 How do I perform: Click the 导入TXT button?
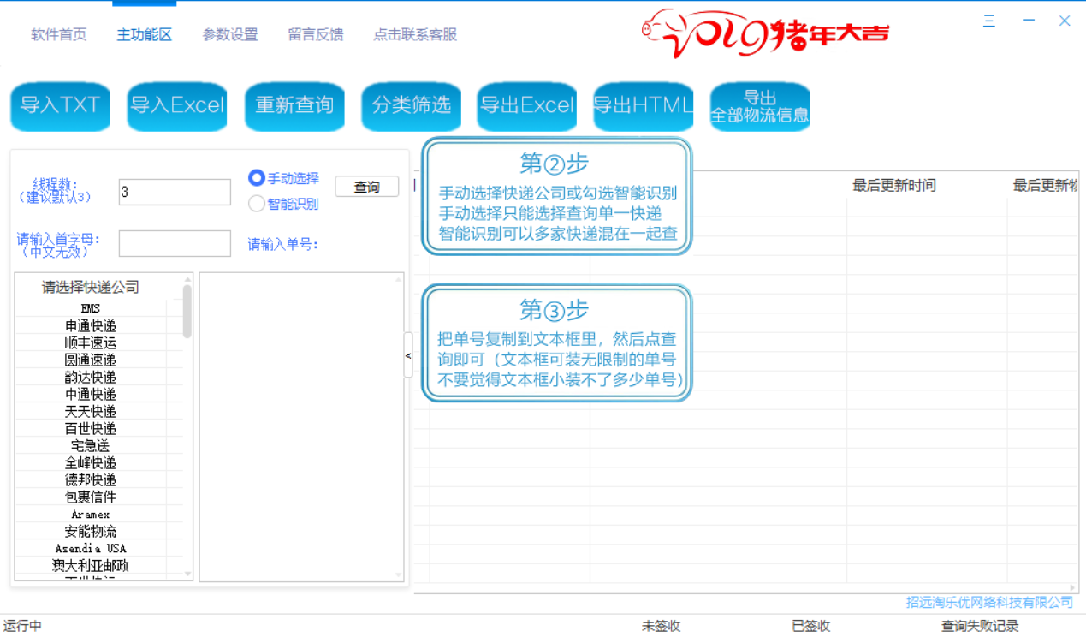click(61, 106)
